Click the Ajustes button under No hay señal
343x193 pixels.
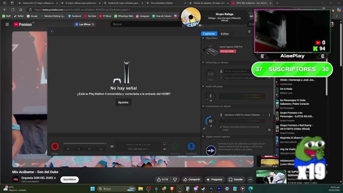click(x=123, y=102)
